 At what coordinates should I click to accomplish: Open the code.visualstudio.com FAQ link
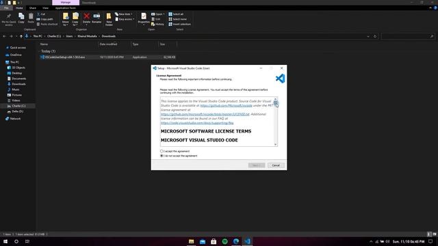coord(197,123)
